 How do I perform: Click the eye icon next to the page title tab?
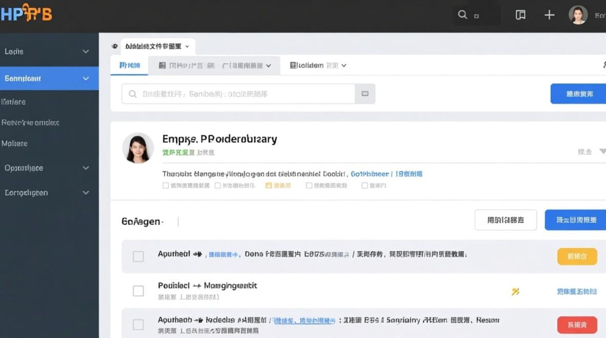(115, 46)
